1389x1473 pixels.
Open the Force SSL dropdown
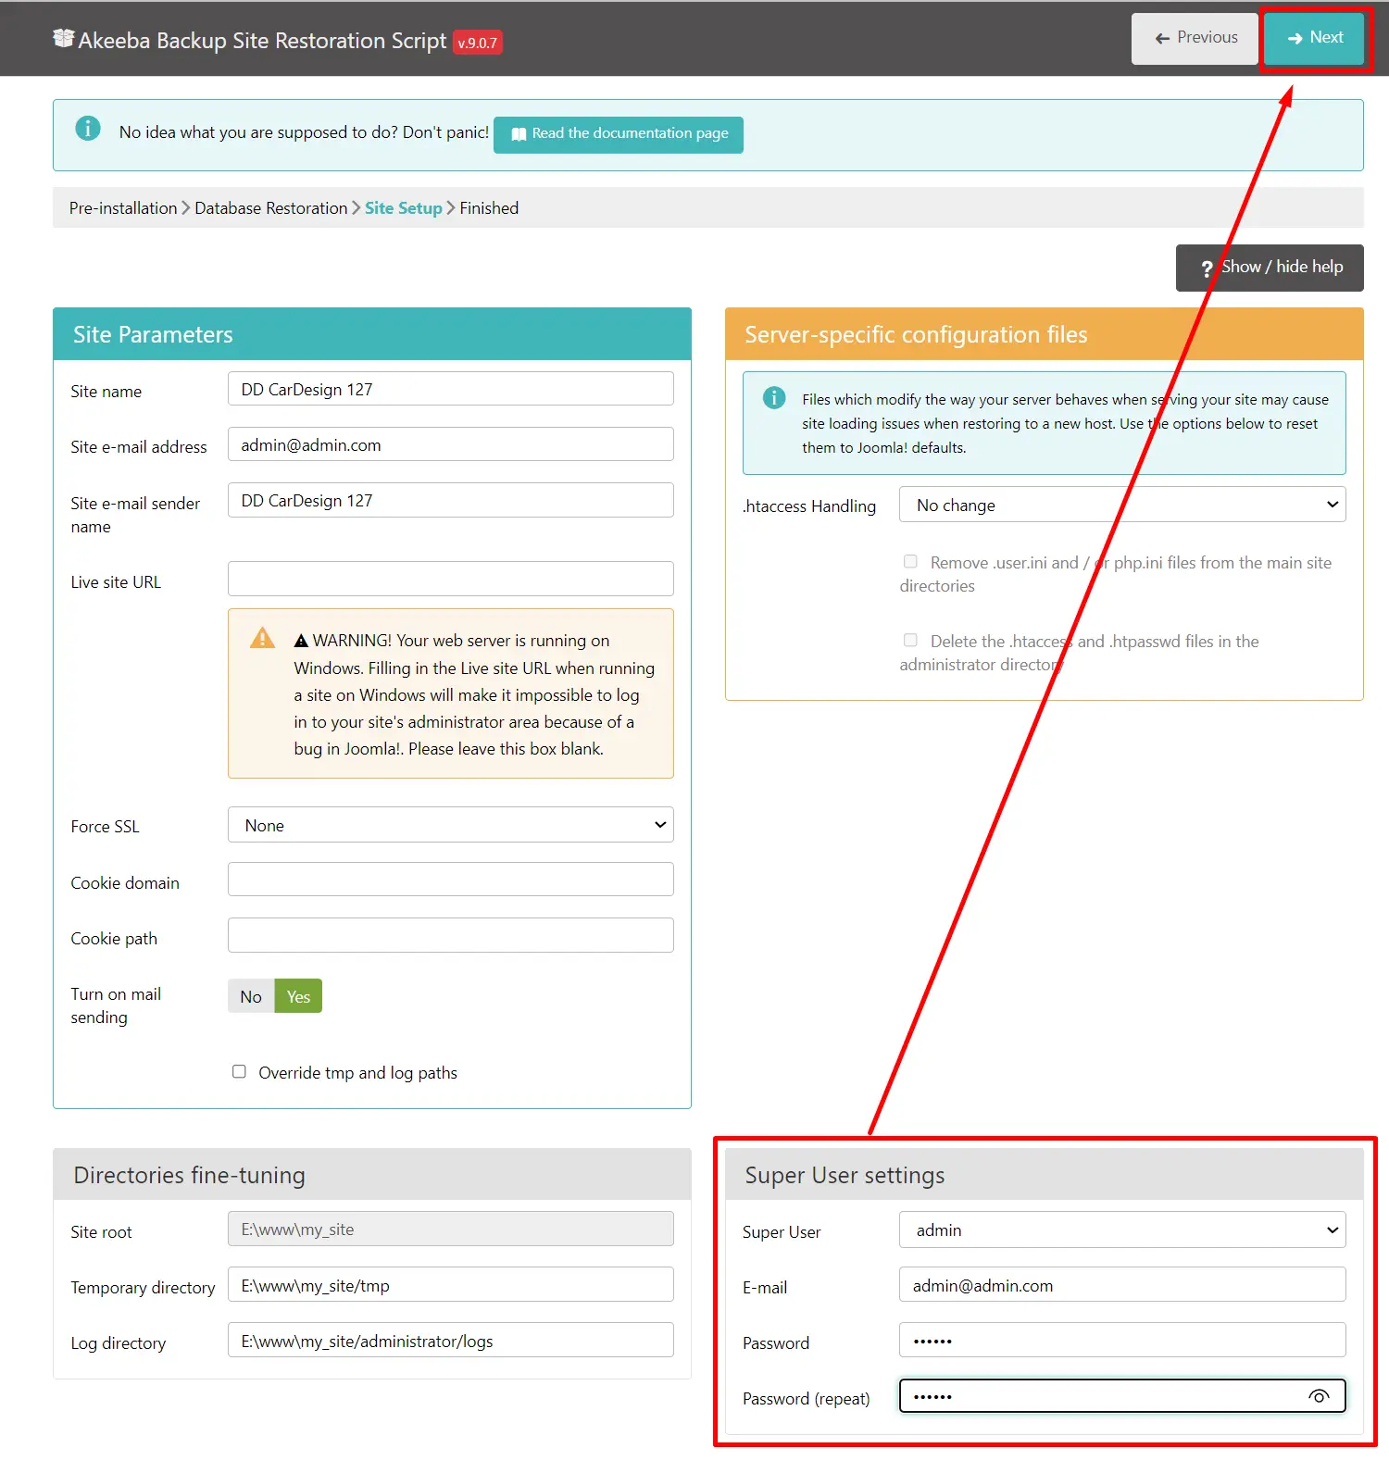tap(451, 825)
